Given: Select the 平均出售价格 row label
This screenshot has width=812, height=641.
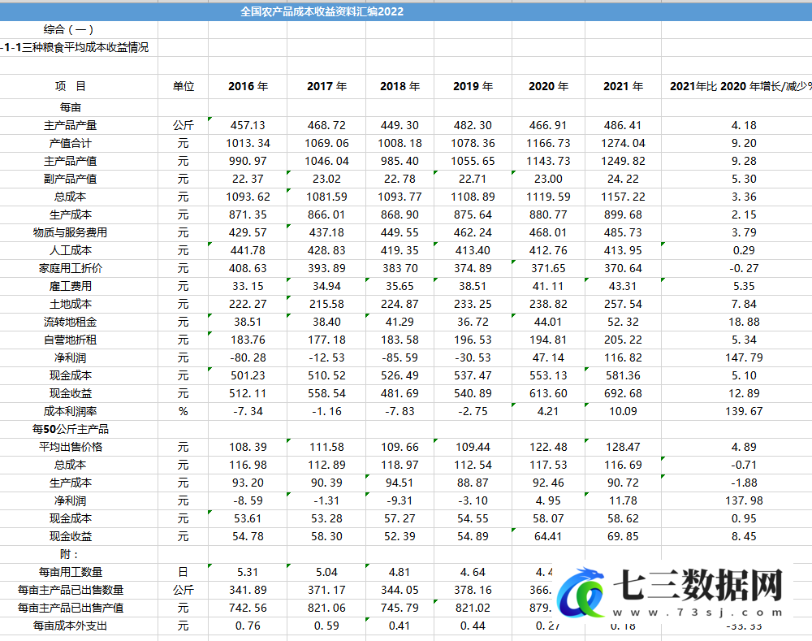Looking at the screenshot, I should [71, 447].
